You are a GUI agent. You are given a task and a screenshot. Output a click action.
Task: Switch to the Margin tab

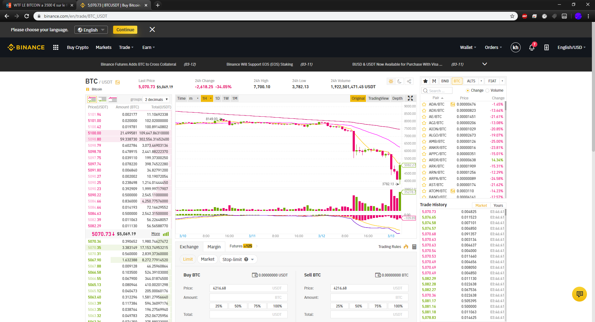(x=214, y=247)
